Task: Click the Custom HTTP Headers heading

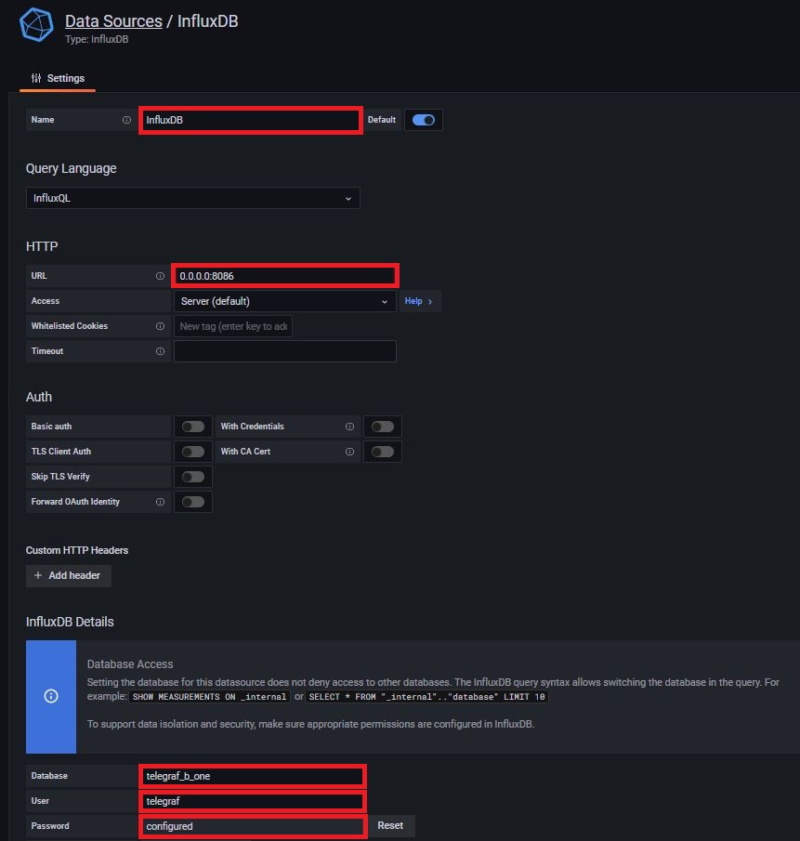Action: (x=77, y=550)
